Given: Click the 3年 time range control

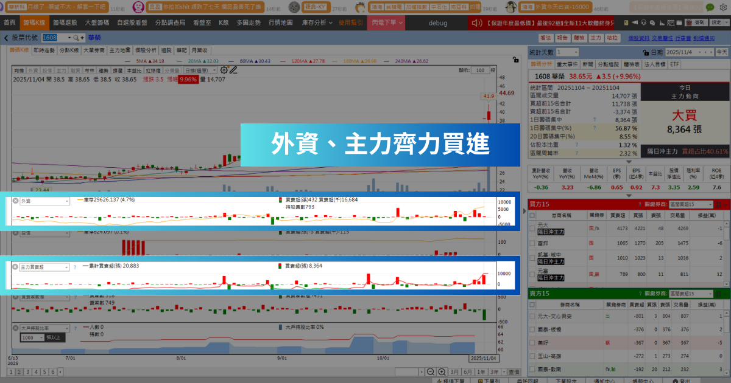Looking at the screenshot, I should 494,371.
